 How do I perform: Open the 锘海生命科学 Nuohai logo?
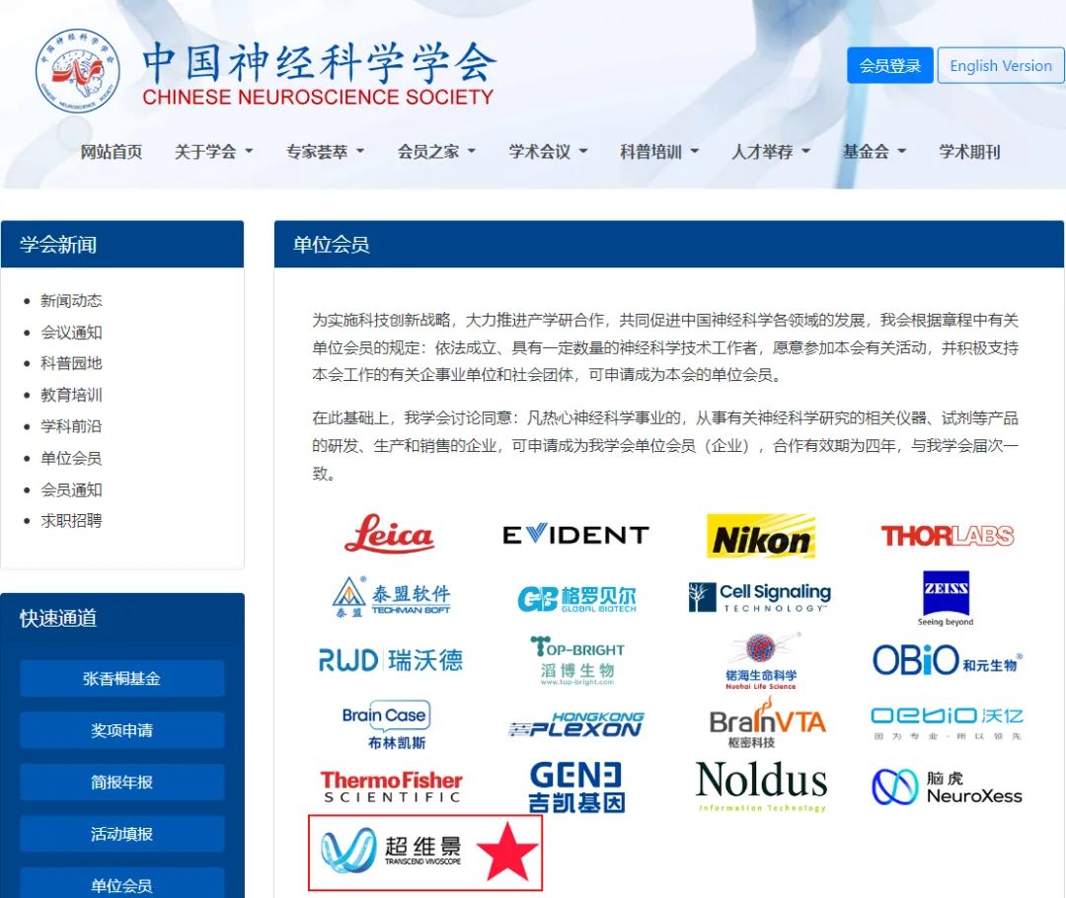(761, 661)
